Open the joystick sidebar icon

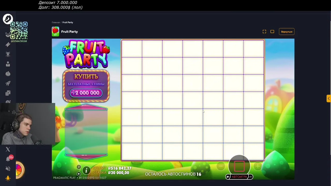[x=8, y=74]
